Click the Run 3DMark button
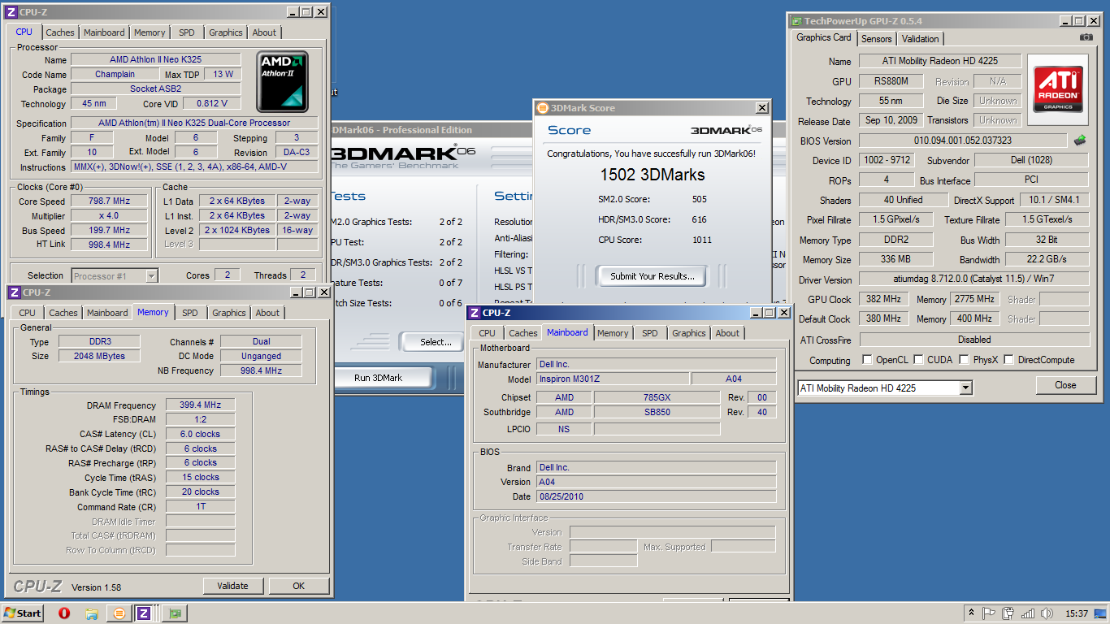The width and height of the screenshot is (1110, 624). point(378,378)
